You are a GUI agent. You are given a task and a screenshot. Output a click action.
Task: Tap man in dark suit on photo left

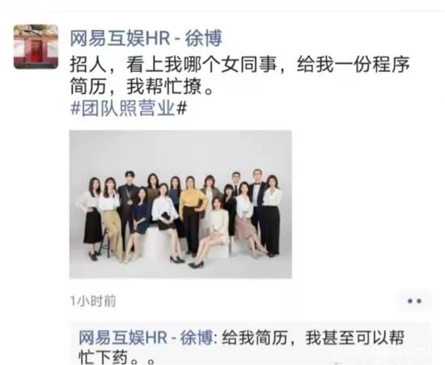point(128,210)
